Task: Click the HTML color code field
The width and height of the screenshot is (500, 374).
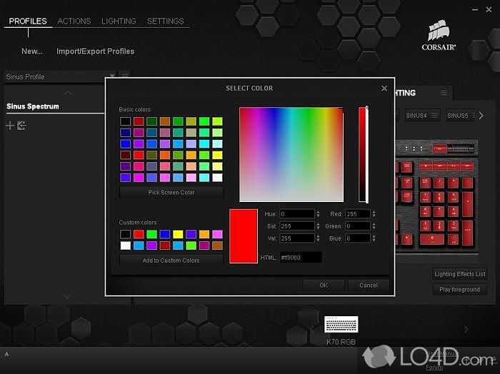Action: coord(301,258)
